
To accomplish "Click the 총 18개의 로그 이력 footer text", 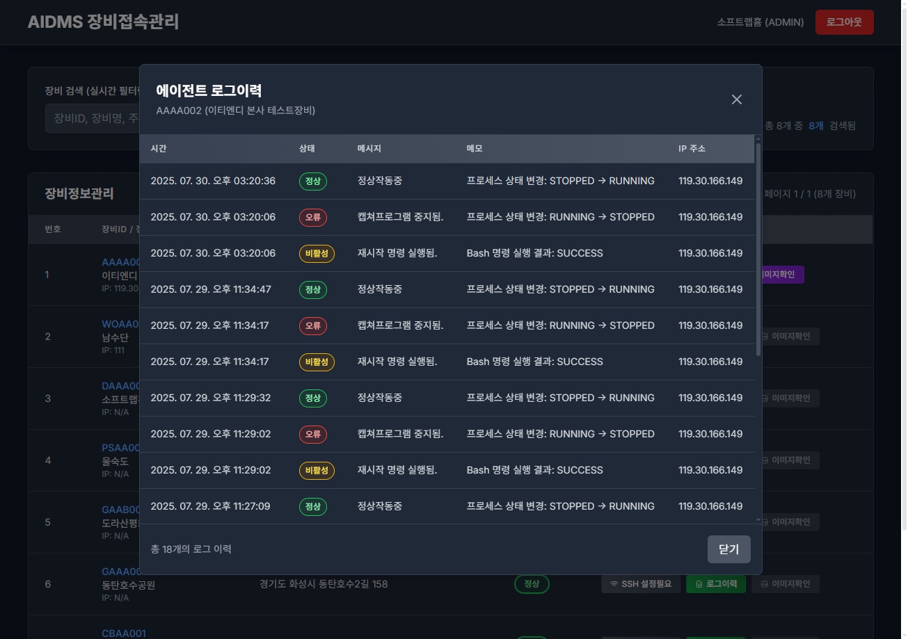I will 191,549.
